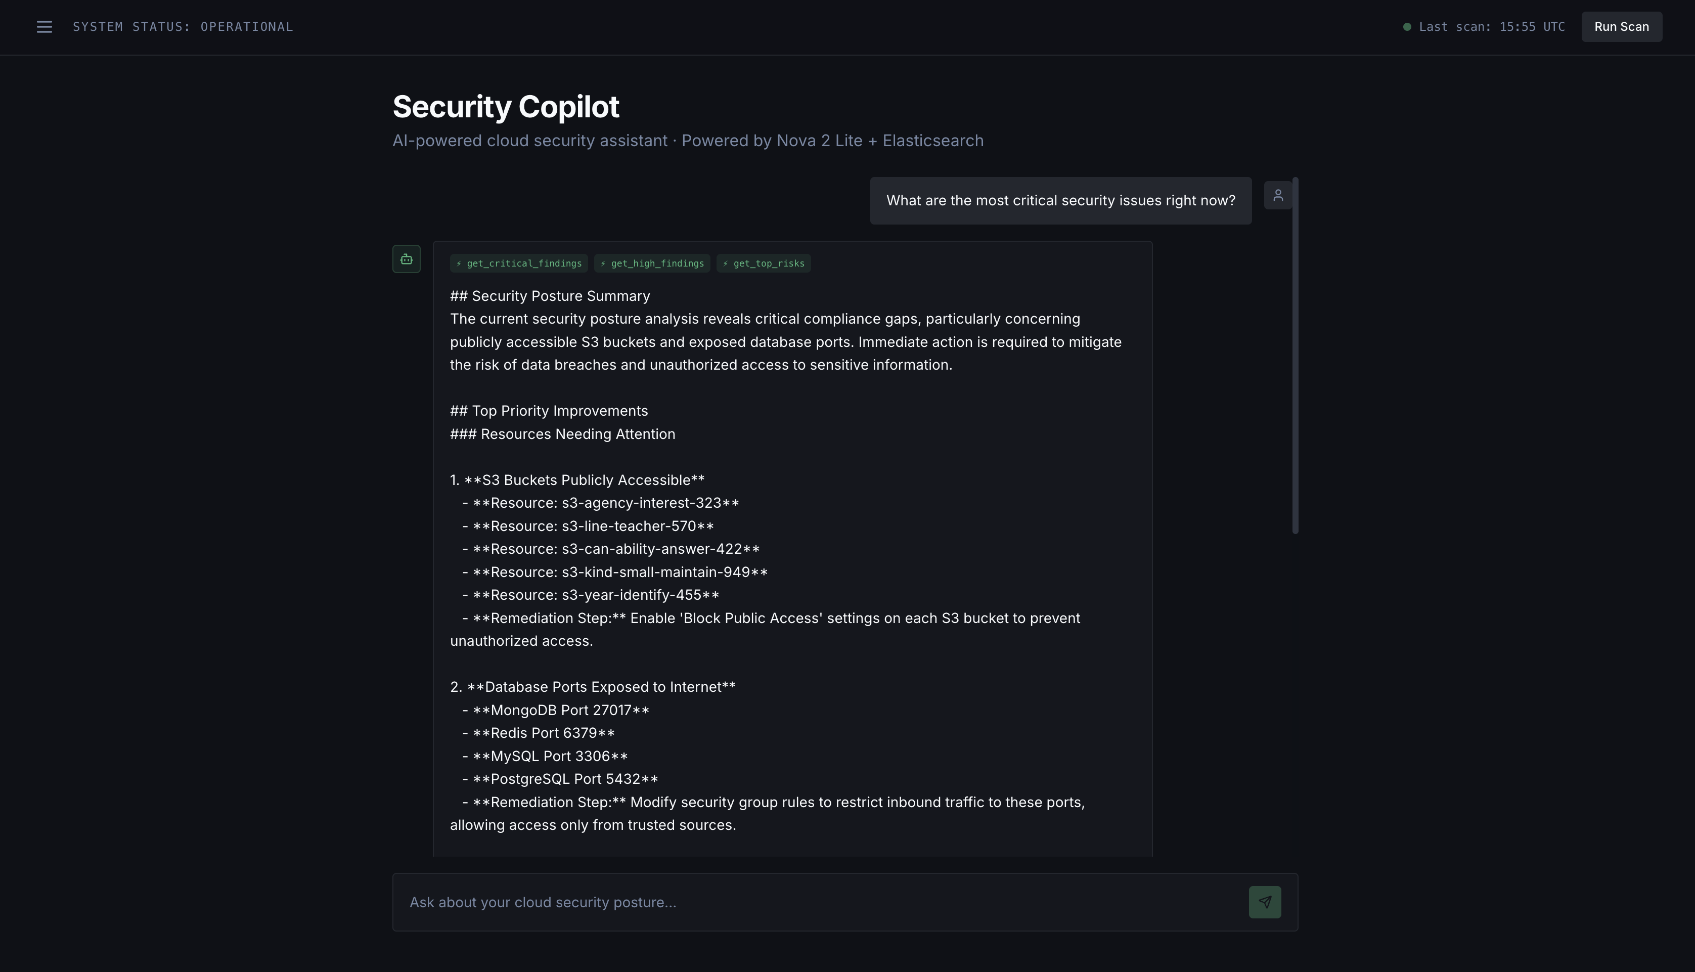Click the System Status: Operational label
Image resolution: width=1695 pixels, height=972 pixels.
[x=183, y=27]
